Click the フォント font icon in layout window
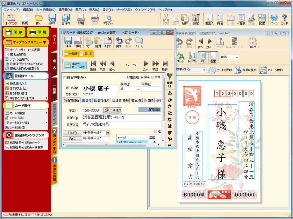The image size is (293, 219). point(181,57)
